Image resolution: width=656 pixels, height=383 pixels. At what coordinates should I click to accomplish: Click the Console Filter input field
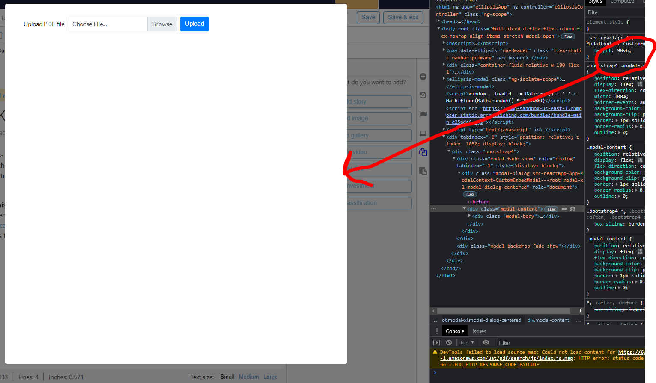[x=571, y=343]
